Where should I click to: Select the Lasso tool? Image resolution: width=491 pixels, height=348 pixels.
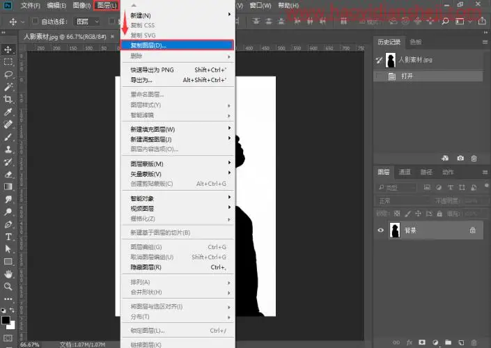(8, 74)
